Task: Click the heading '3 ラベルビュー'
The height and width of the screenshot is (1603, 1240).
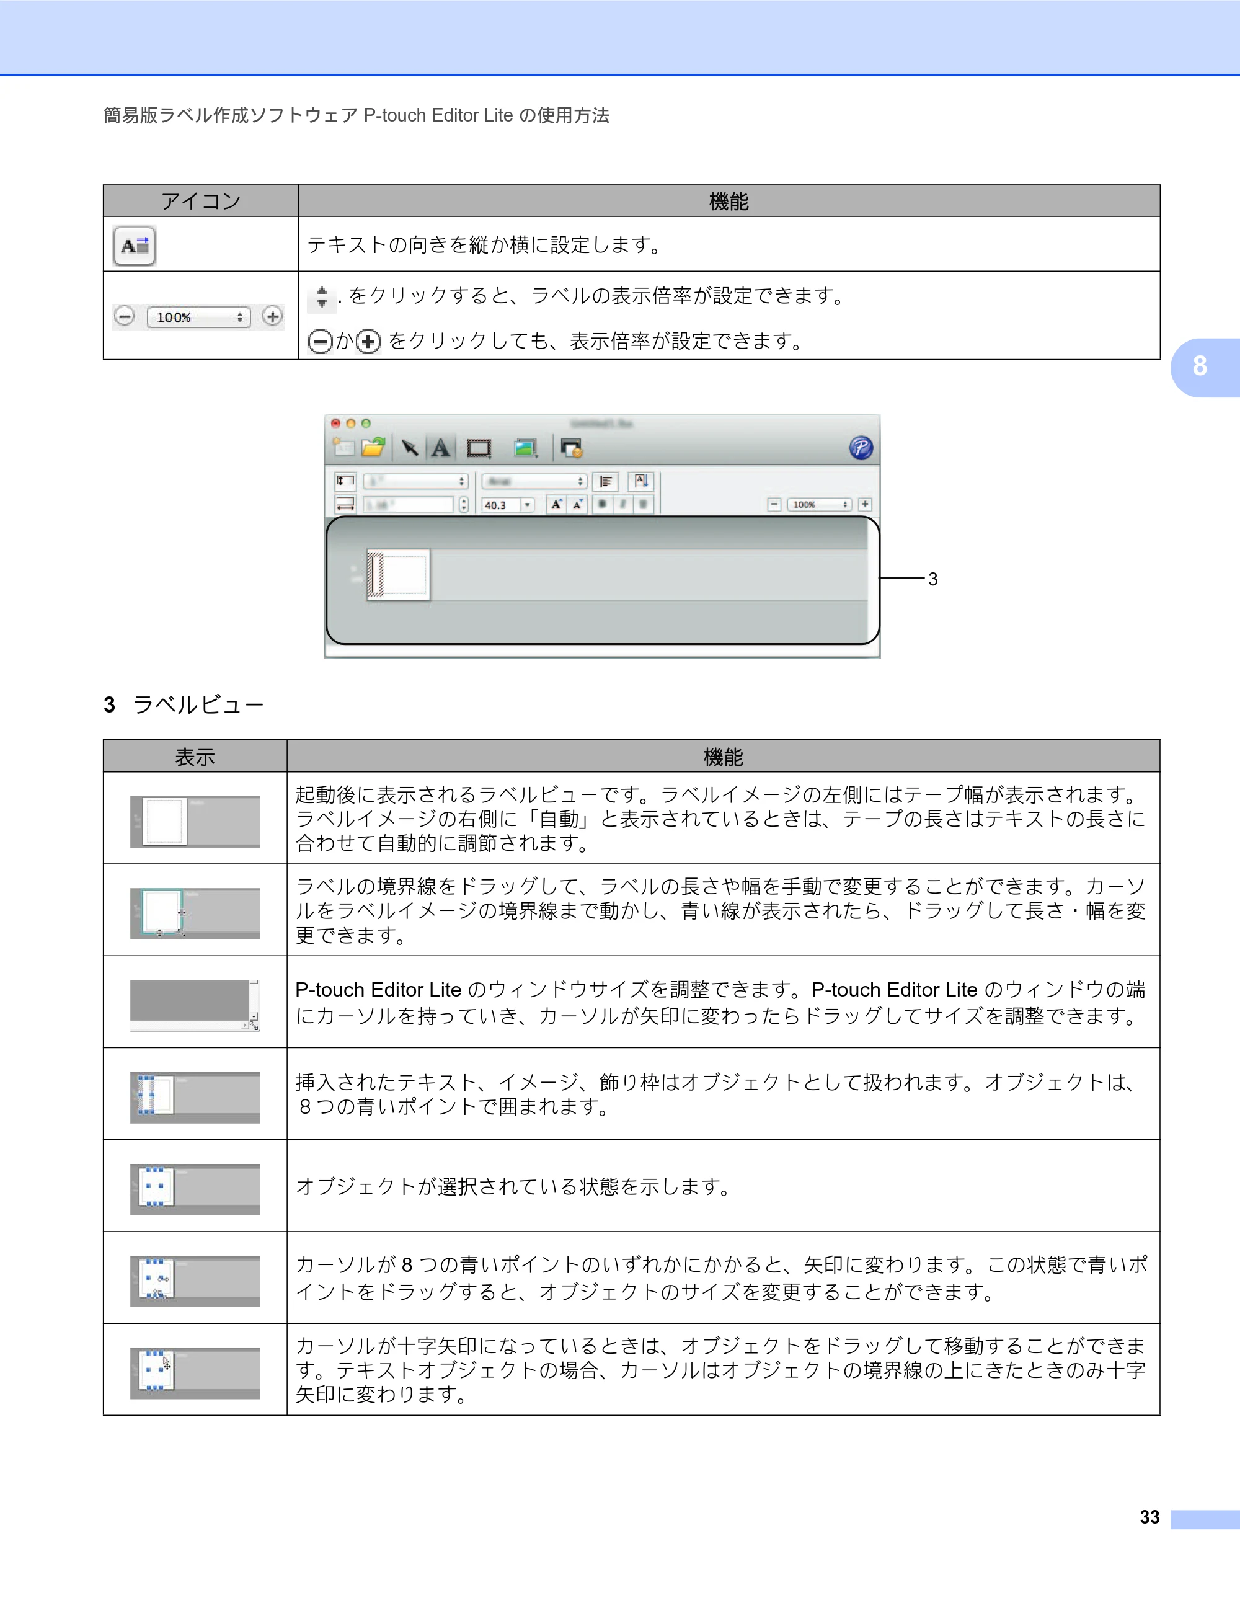Action: pos(184,704)
